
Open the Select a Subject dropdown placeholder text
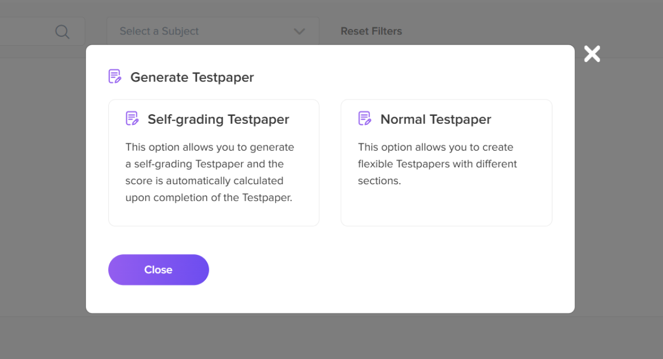pyautogui.click(x=159, y=32)
